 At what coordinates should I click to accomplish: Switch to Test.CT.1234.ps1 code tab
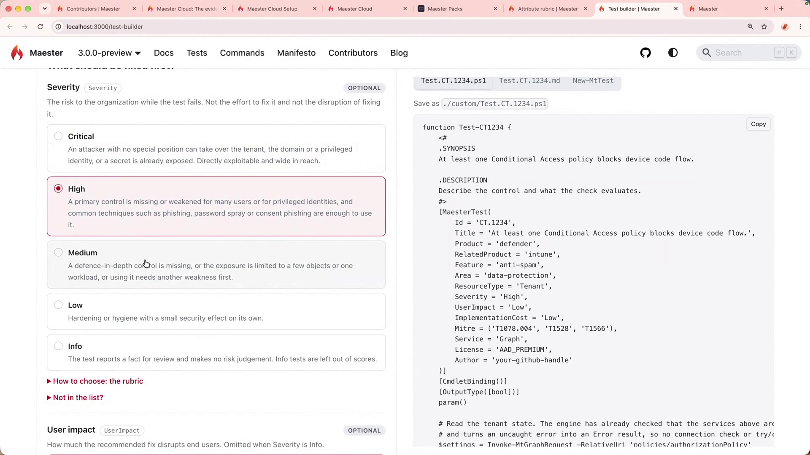(x=453, y=80)
